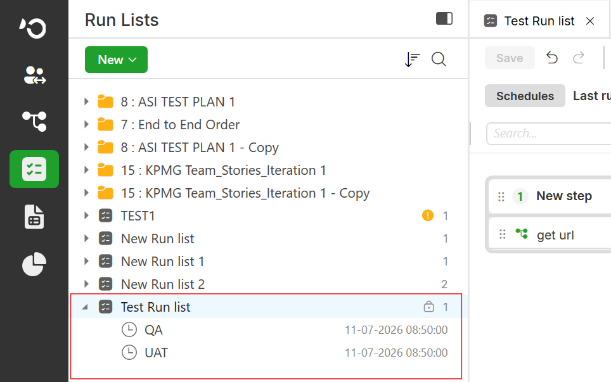Click the clock icon next to QA
Image resolution: width=611 pixels, height=382 pixels.
(129, 330)
